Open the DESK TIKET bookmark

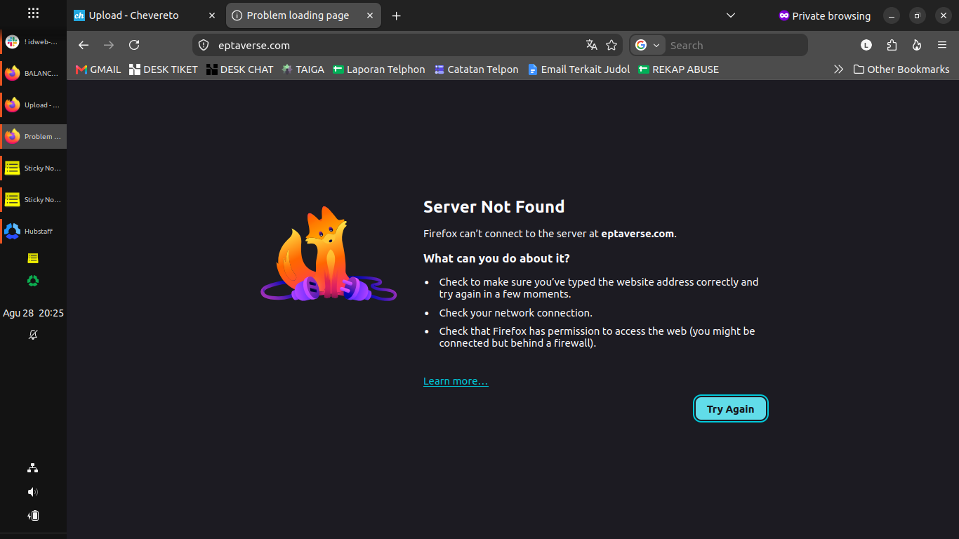click(x=164, y=69)
